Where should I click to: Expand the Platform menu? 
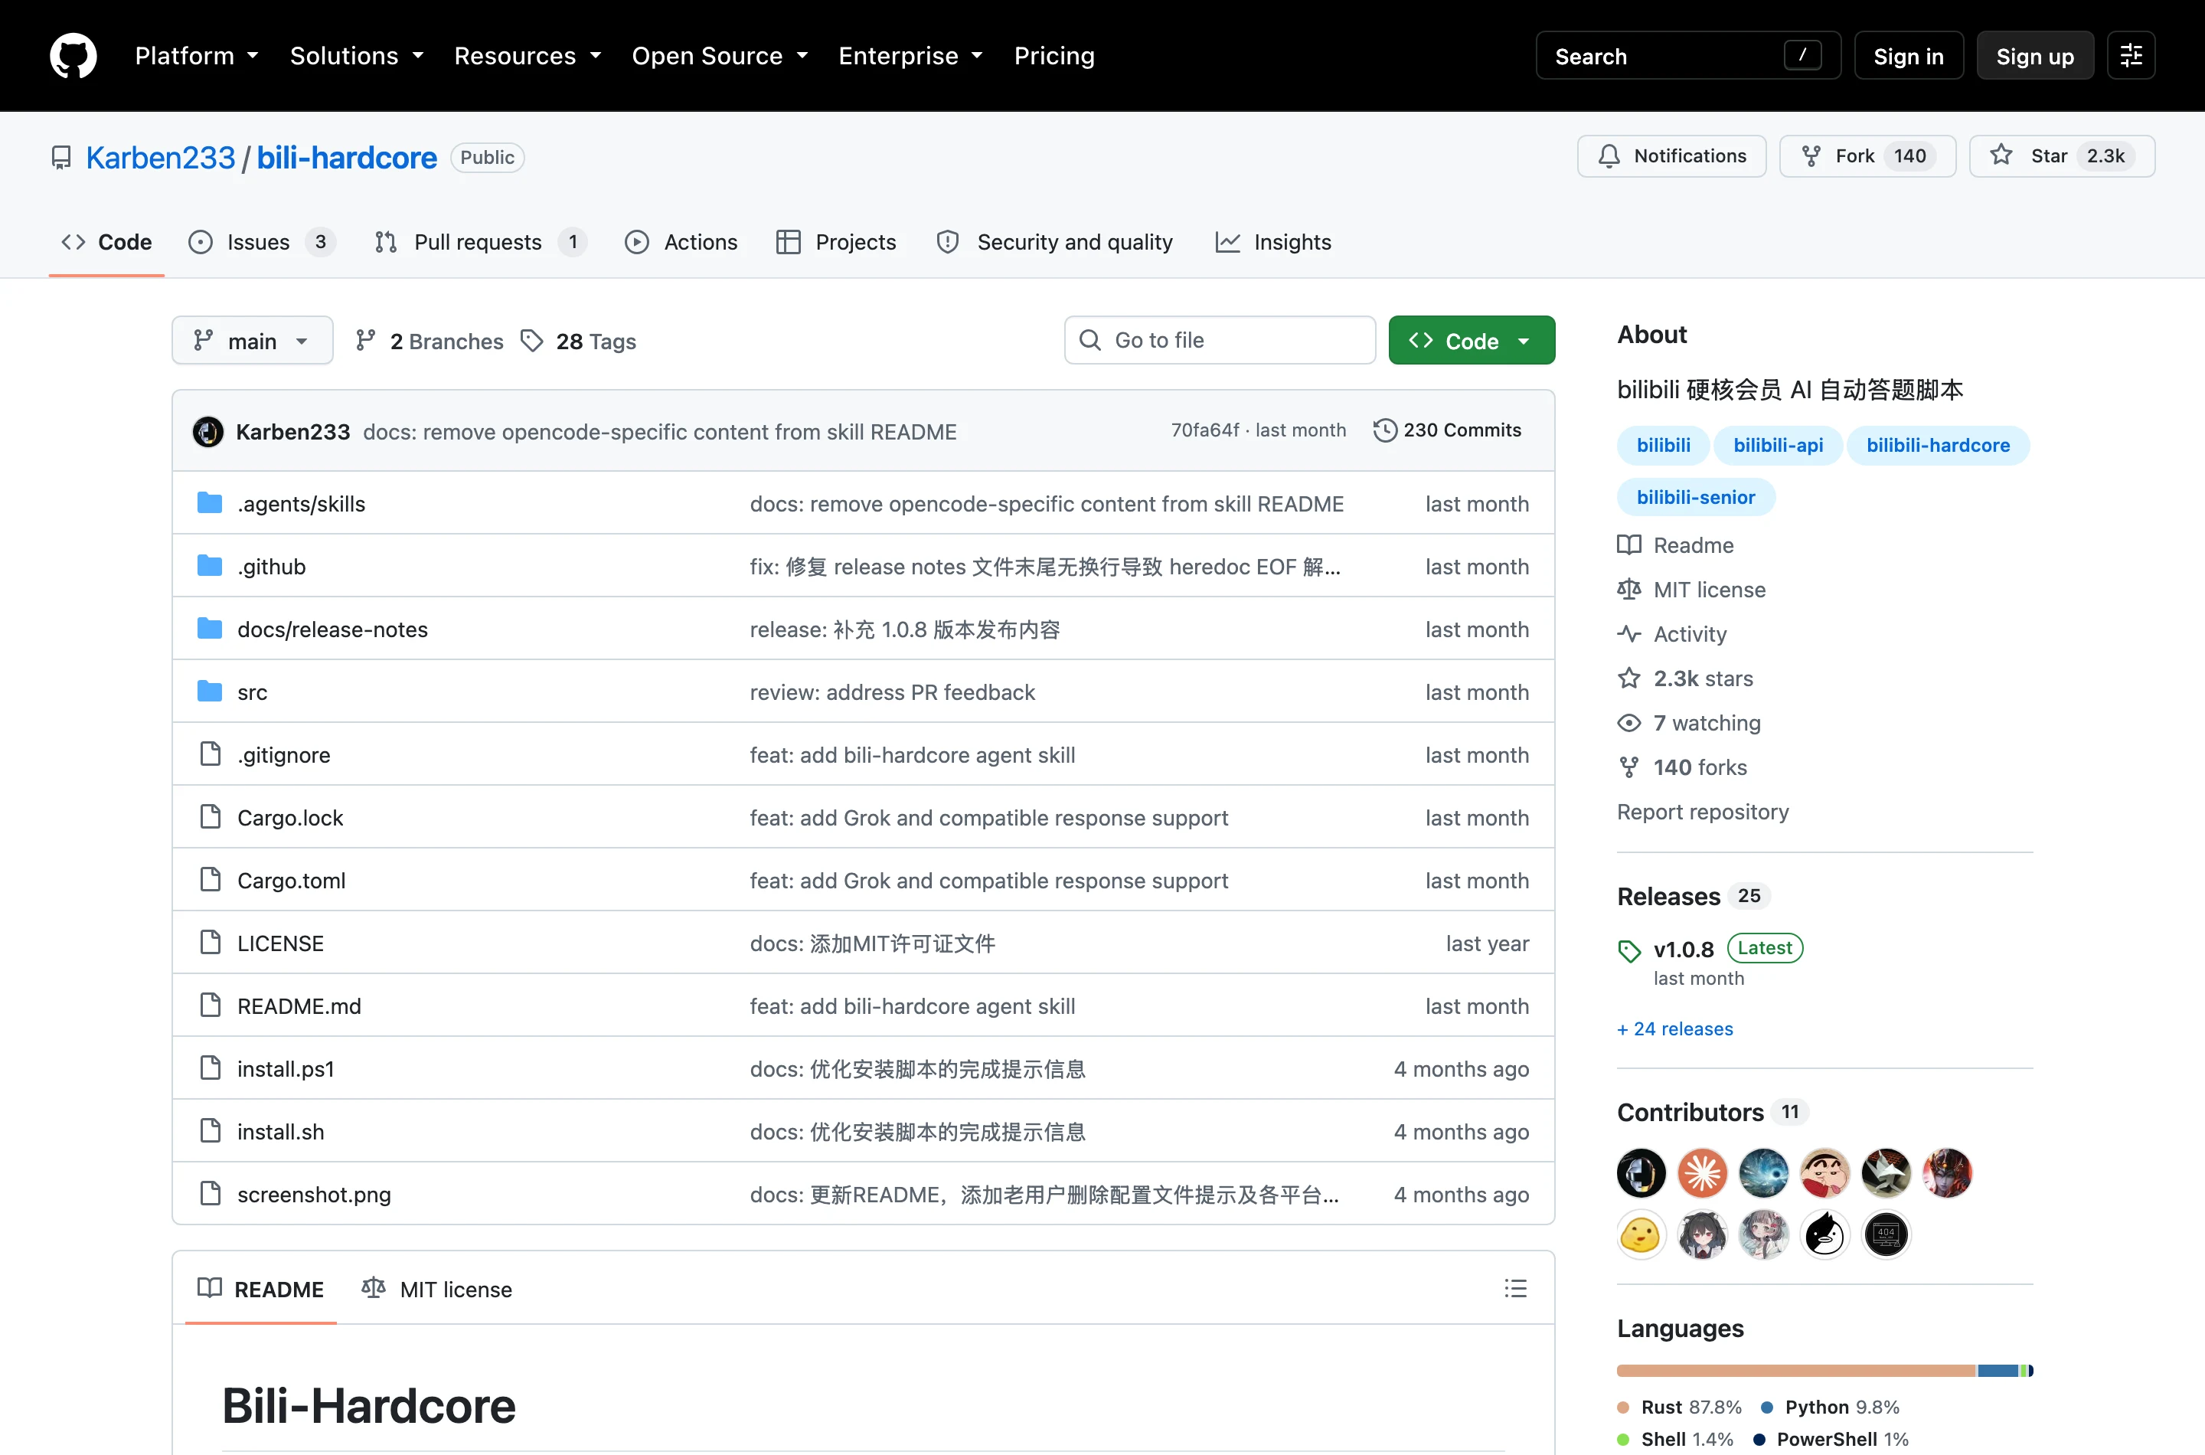click(x=197, y=56)
